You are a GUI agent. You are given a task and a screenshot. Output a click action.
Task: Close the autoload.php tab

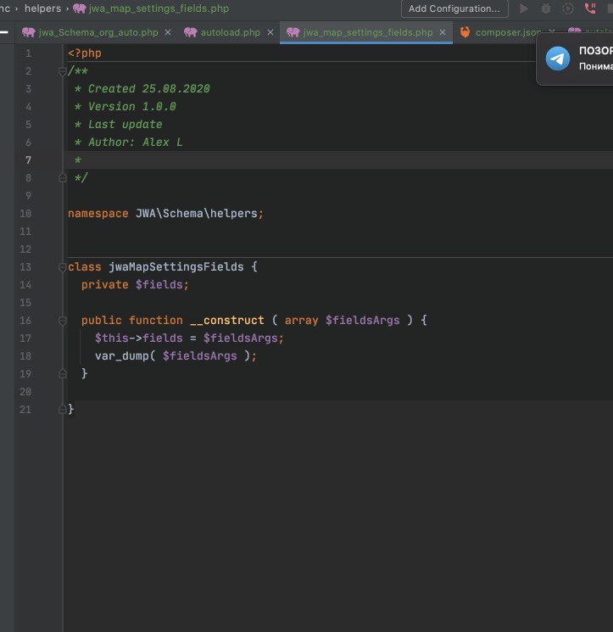click(270, 32)
